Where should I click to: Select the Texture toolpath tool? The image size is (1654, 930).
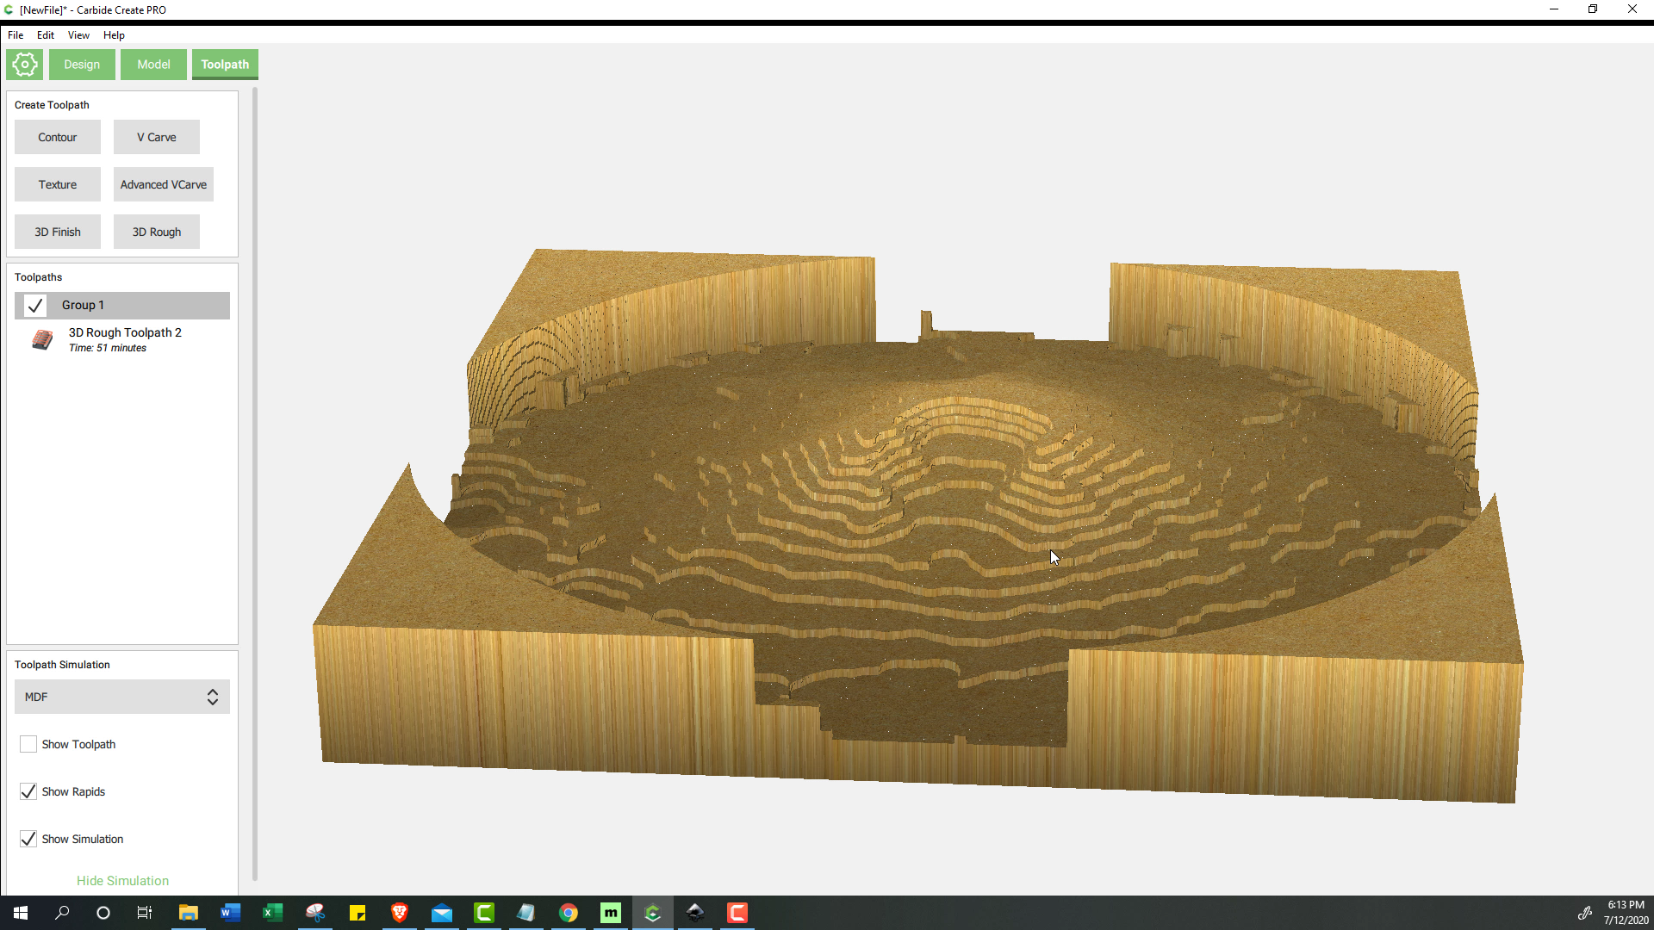point(57,184)
